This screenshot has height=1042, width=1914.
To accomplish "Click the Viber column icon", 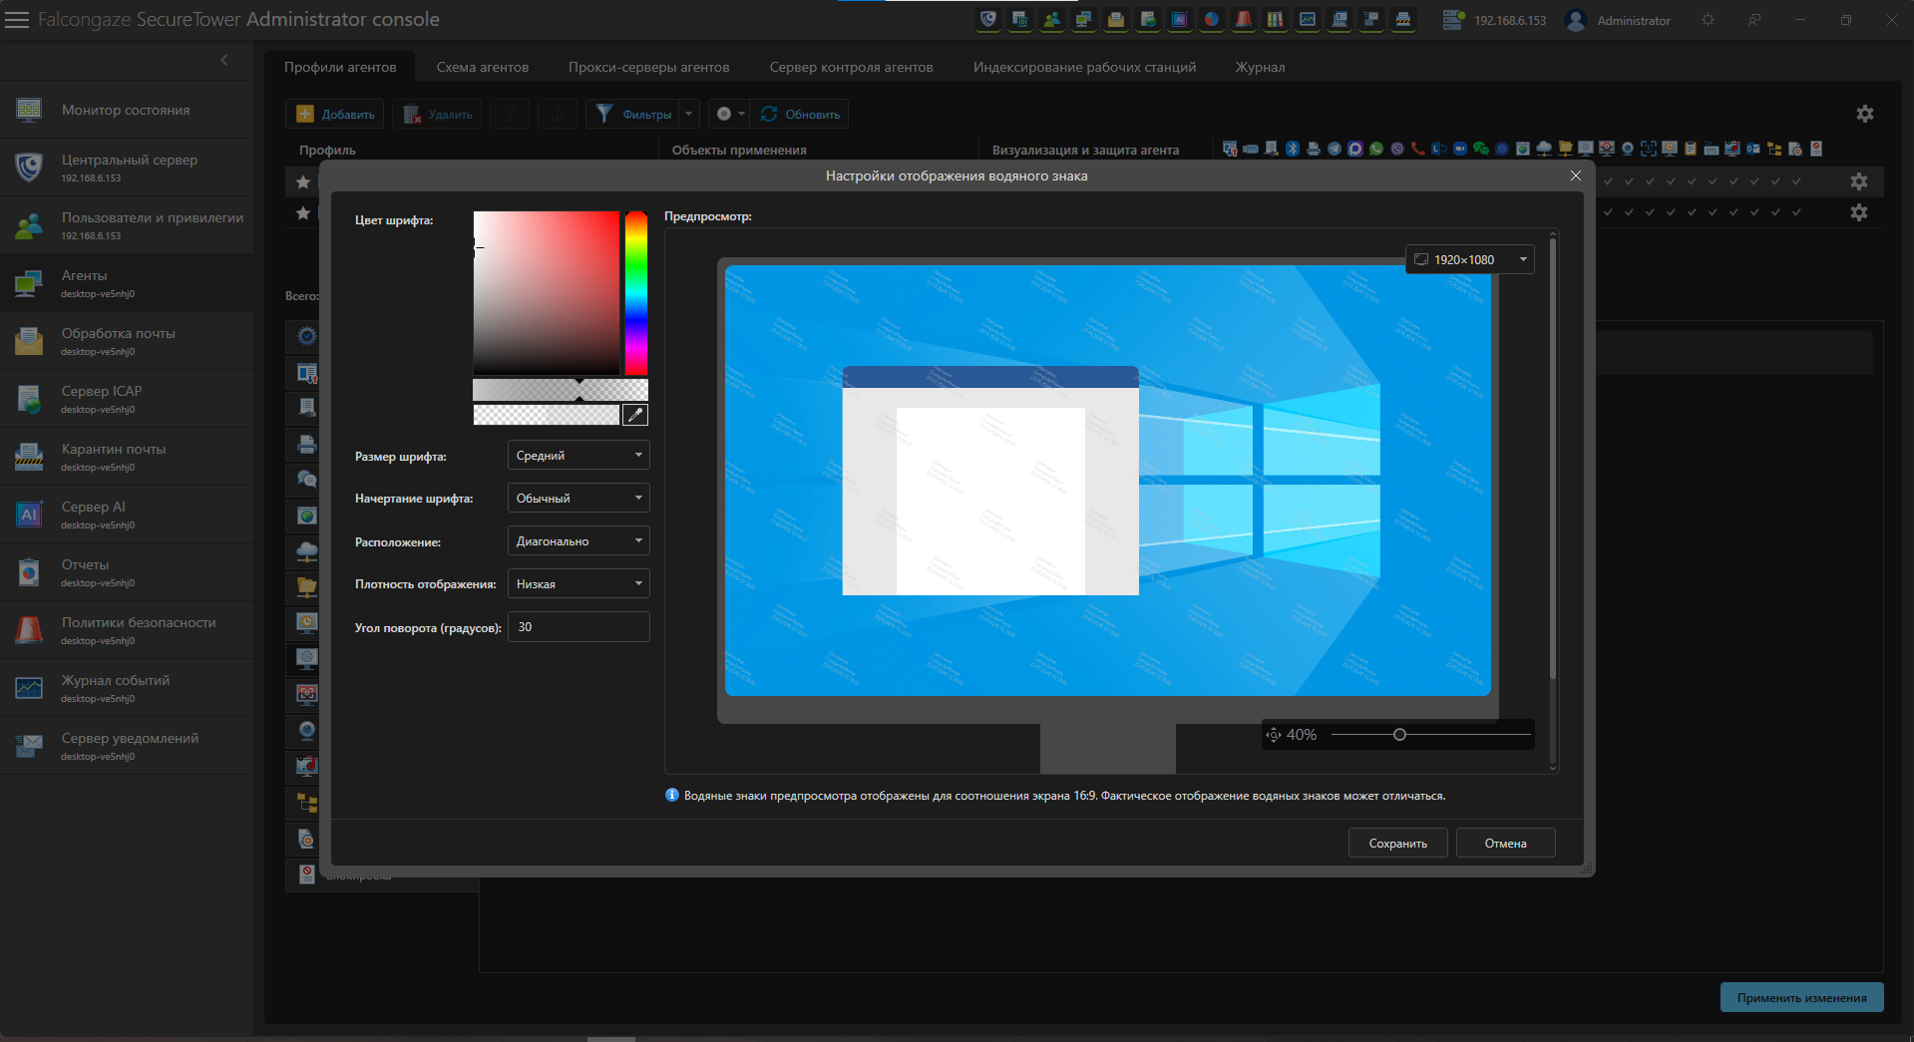I will [x=1397, y=149].
